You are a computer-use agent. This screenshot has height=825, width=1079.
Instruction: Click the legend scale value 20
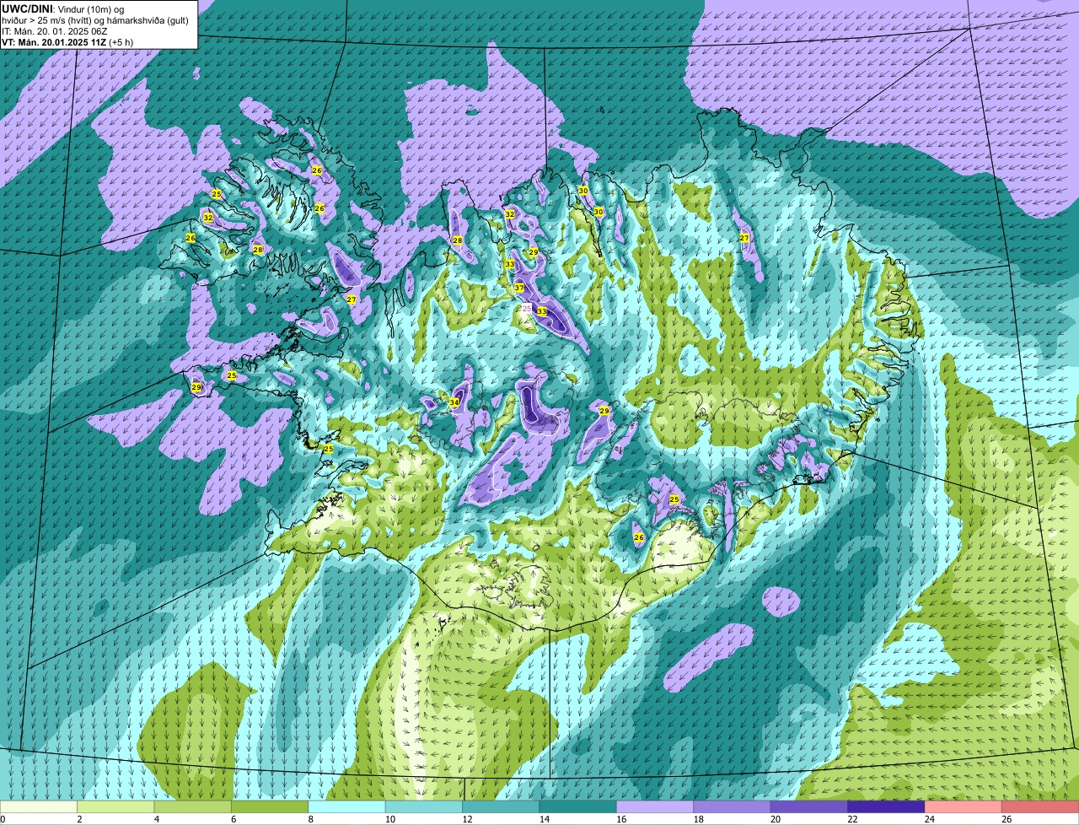[776, 819]
